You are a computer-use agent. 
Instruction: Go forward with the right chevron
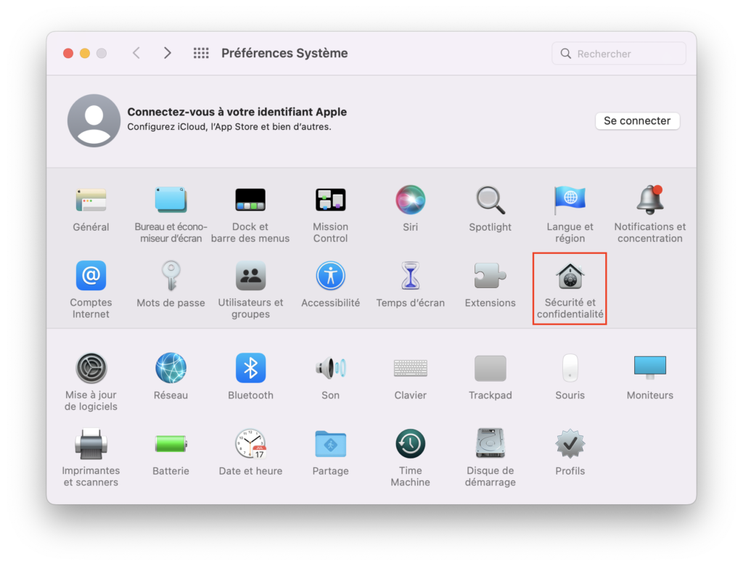[x=168, y=53]
